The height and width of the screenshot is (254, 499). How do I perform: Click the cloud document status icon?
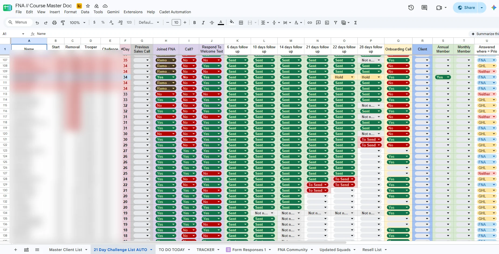click(105, 6)
